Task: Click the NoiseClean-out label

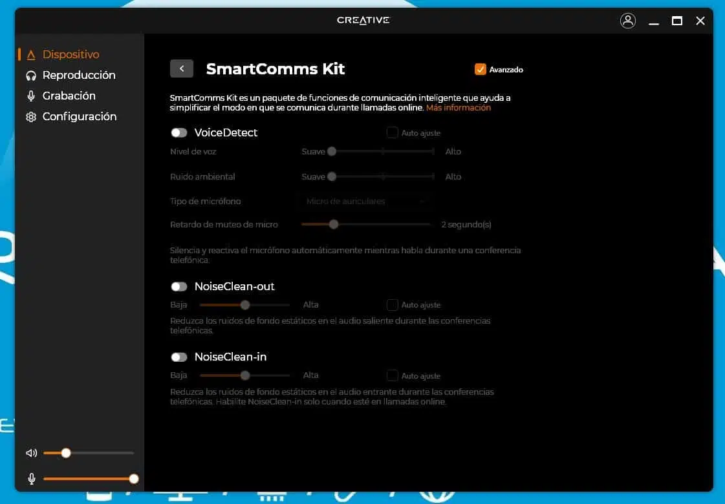Action: tap(234, 286)
